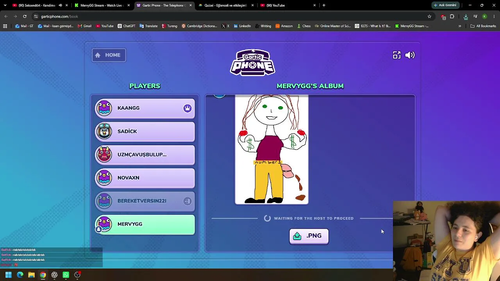Open the Chrome profile K menu
The height and width of the screenshot is (281, 500).
tap(484, 16)
